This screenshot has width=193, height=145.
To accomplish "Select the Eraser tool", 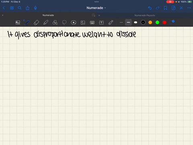I will tap(36, 23).
